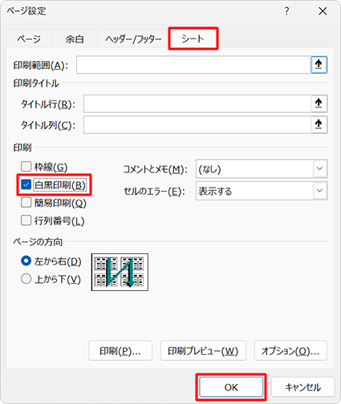The width and height of the screenshot is (341, 404).
Task: Switch to the ヘッダー/フッター tab
Action: (133, 39)
